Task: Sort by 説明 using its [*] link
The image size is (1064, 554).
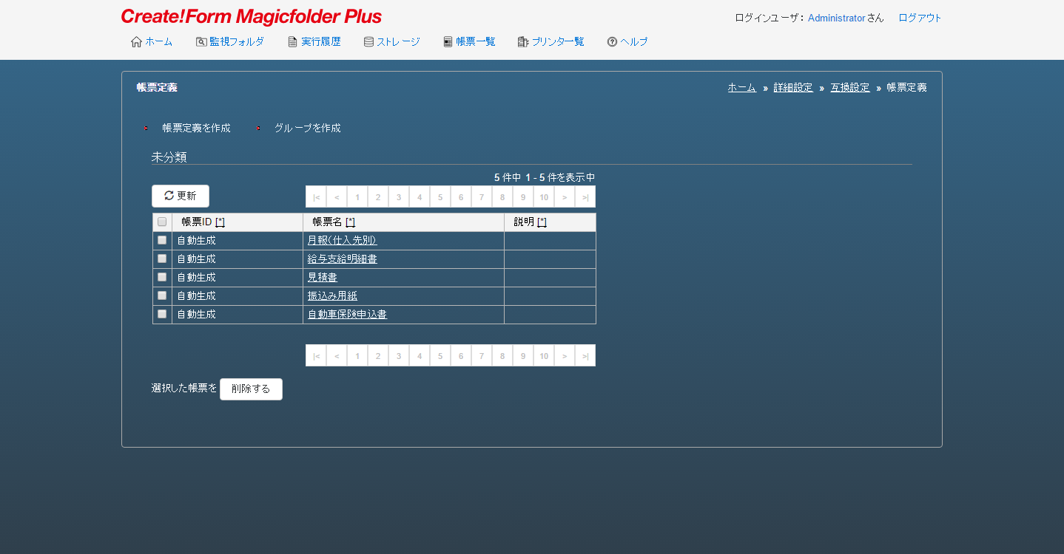Action: click(542, 222)
